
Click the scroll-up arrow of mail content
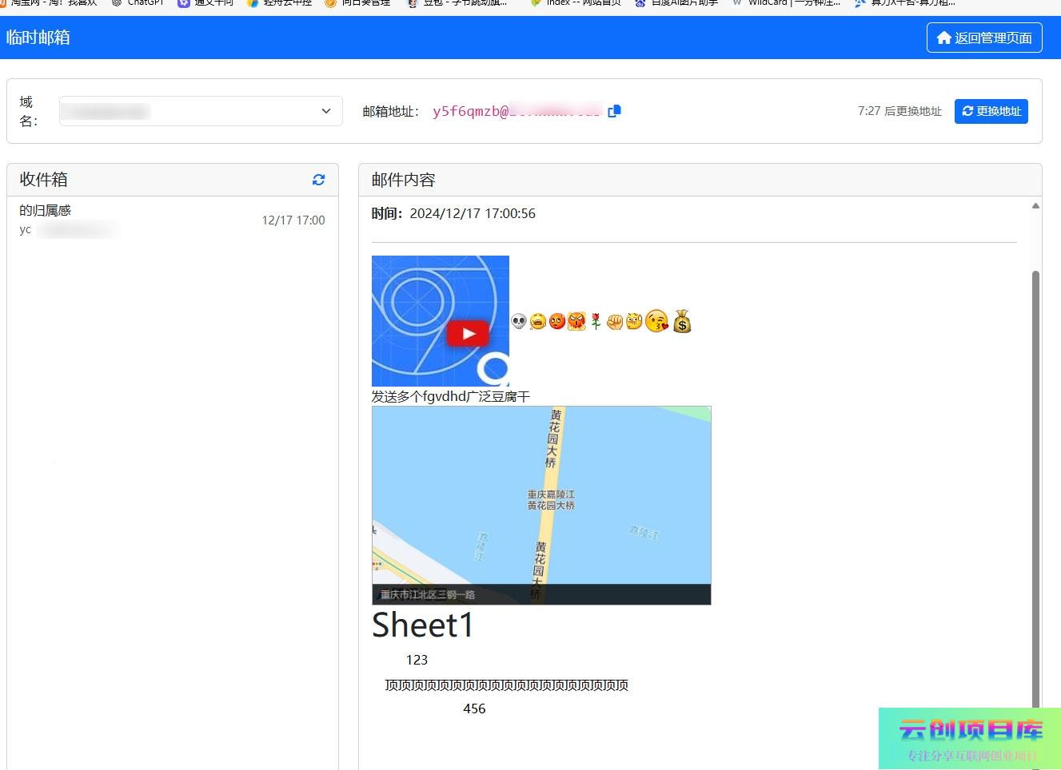pos(1035,206)
